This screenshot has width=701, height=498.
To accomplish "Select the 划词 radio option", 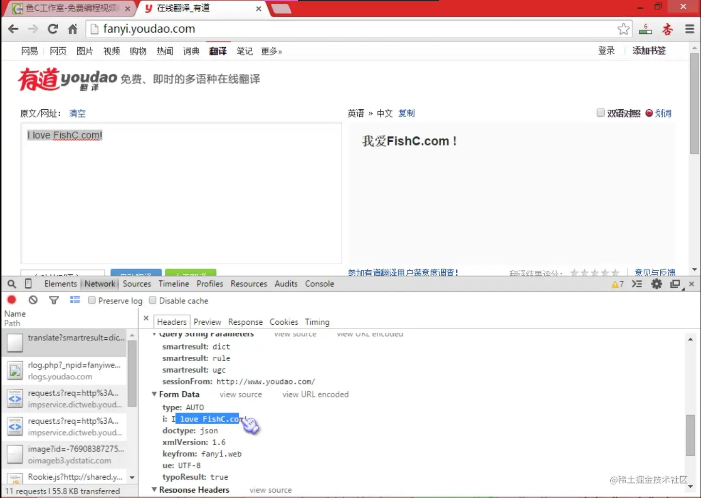I will coord(649,113).
